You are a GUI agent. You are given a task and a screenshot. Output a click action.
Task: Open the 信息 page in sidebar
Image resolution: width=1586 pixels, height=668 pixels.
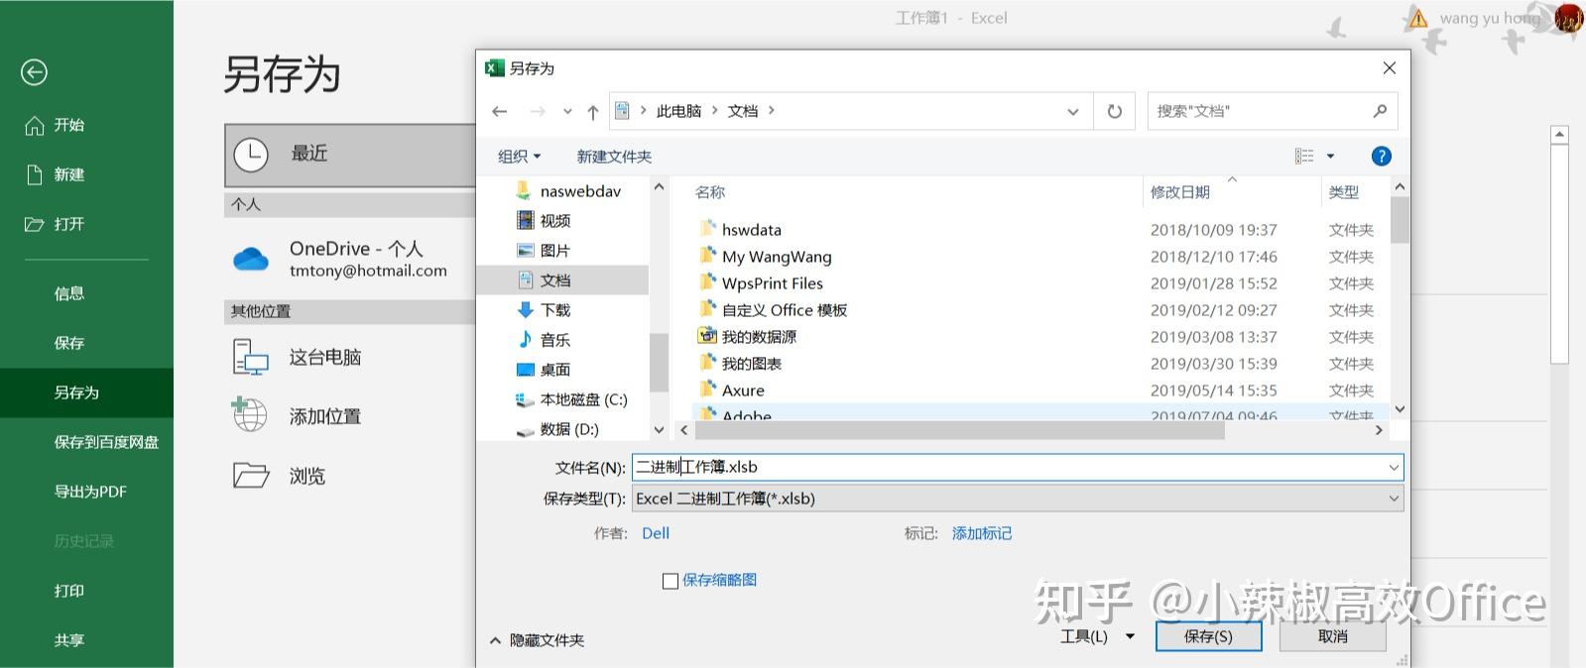[69, 293]
